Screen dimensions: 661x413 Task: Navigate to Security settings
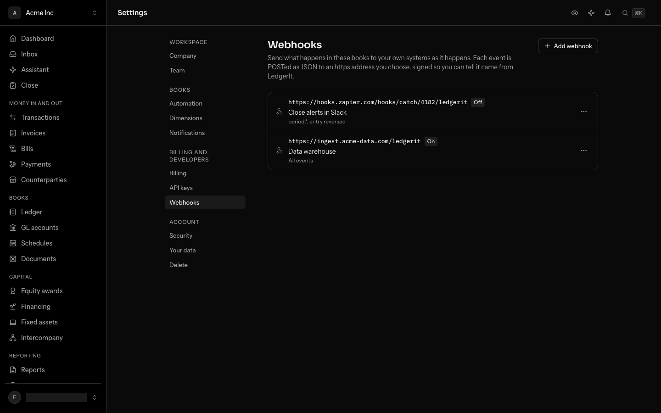(205, 235)
